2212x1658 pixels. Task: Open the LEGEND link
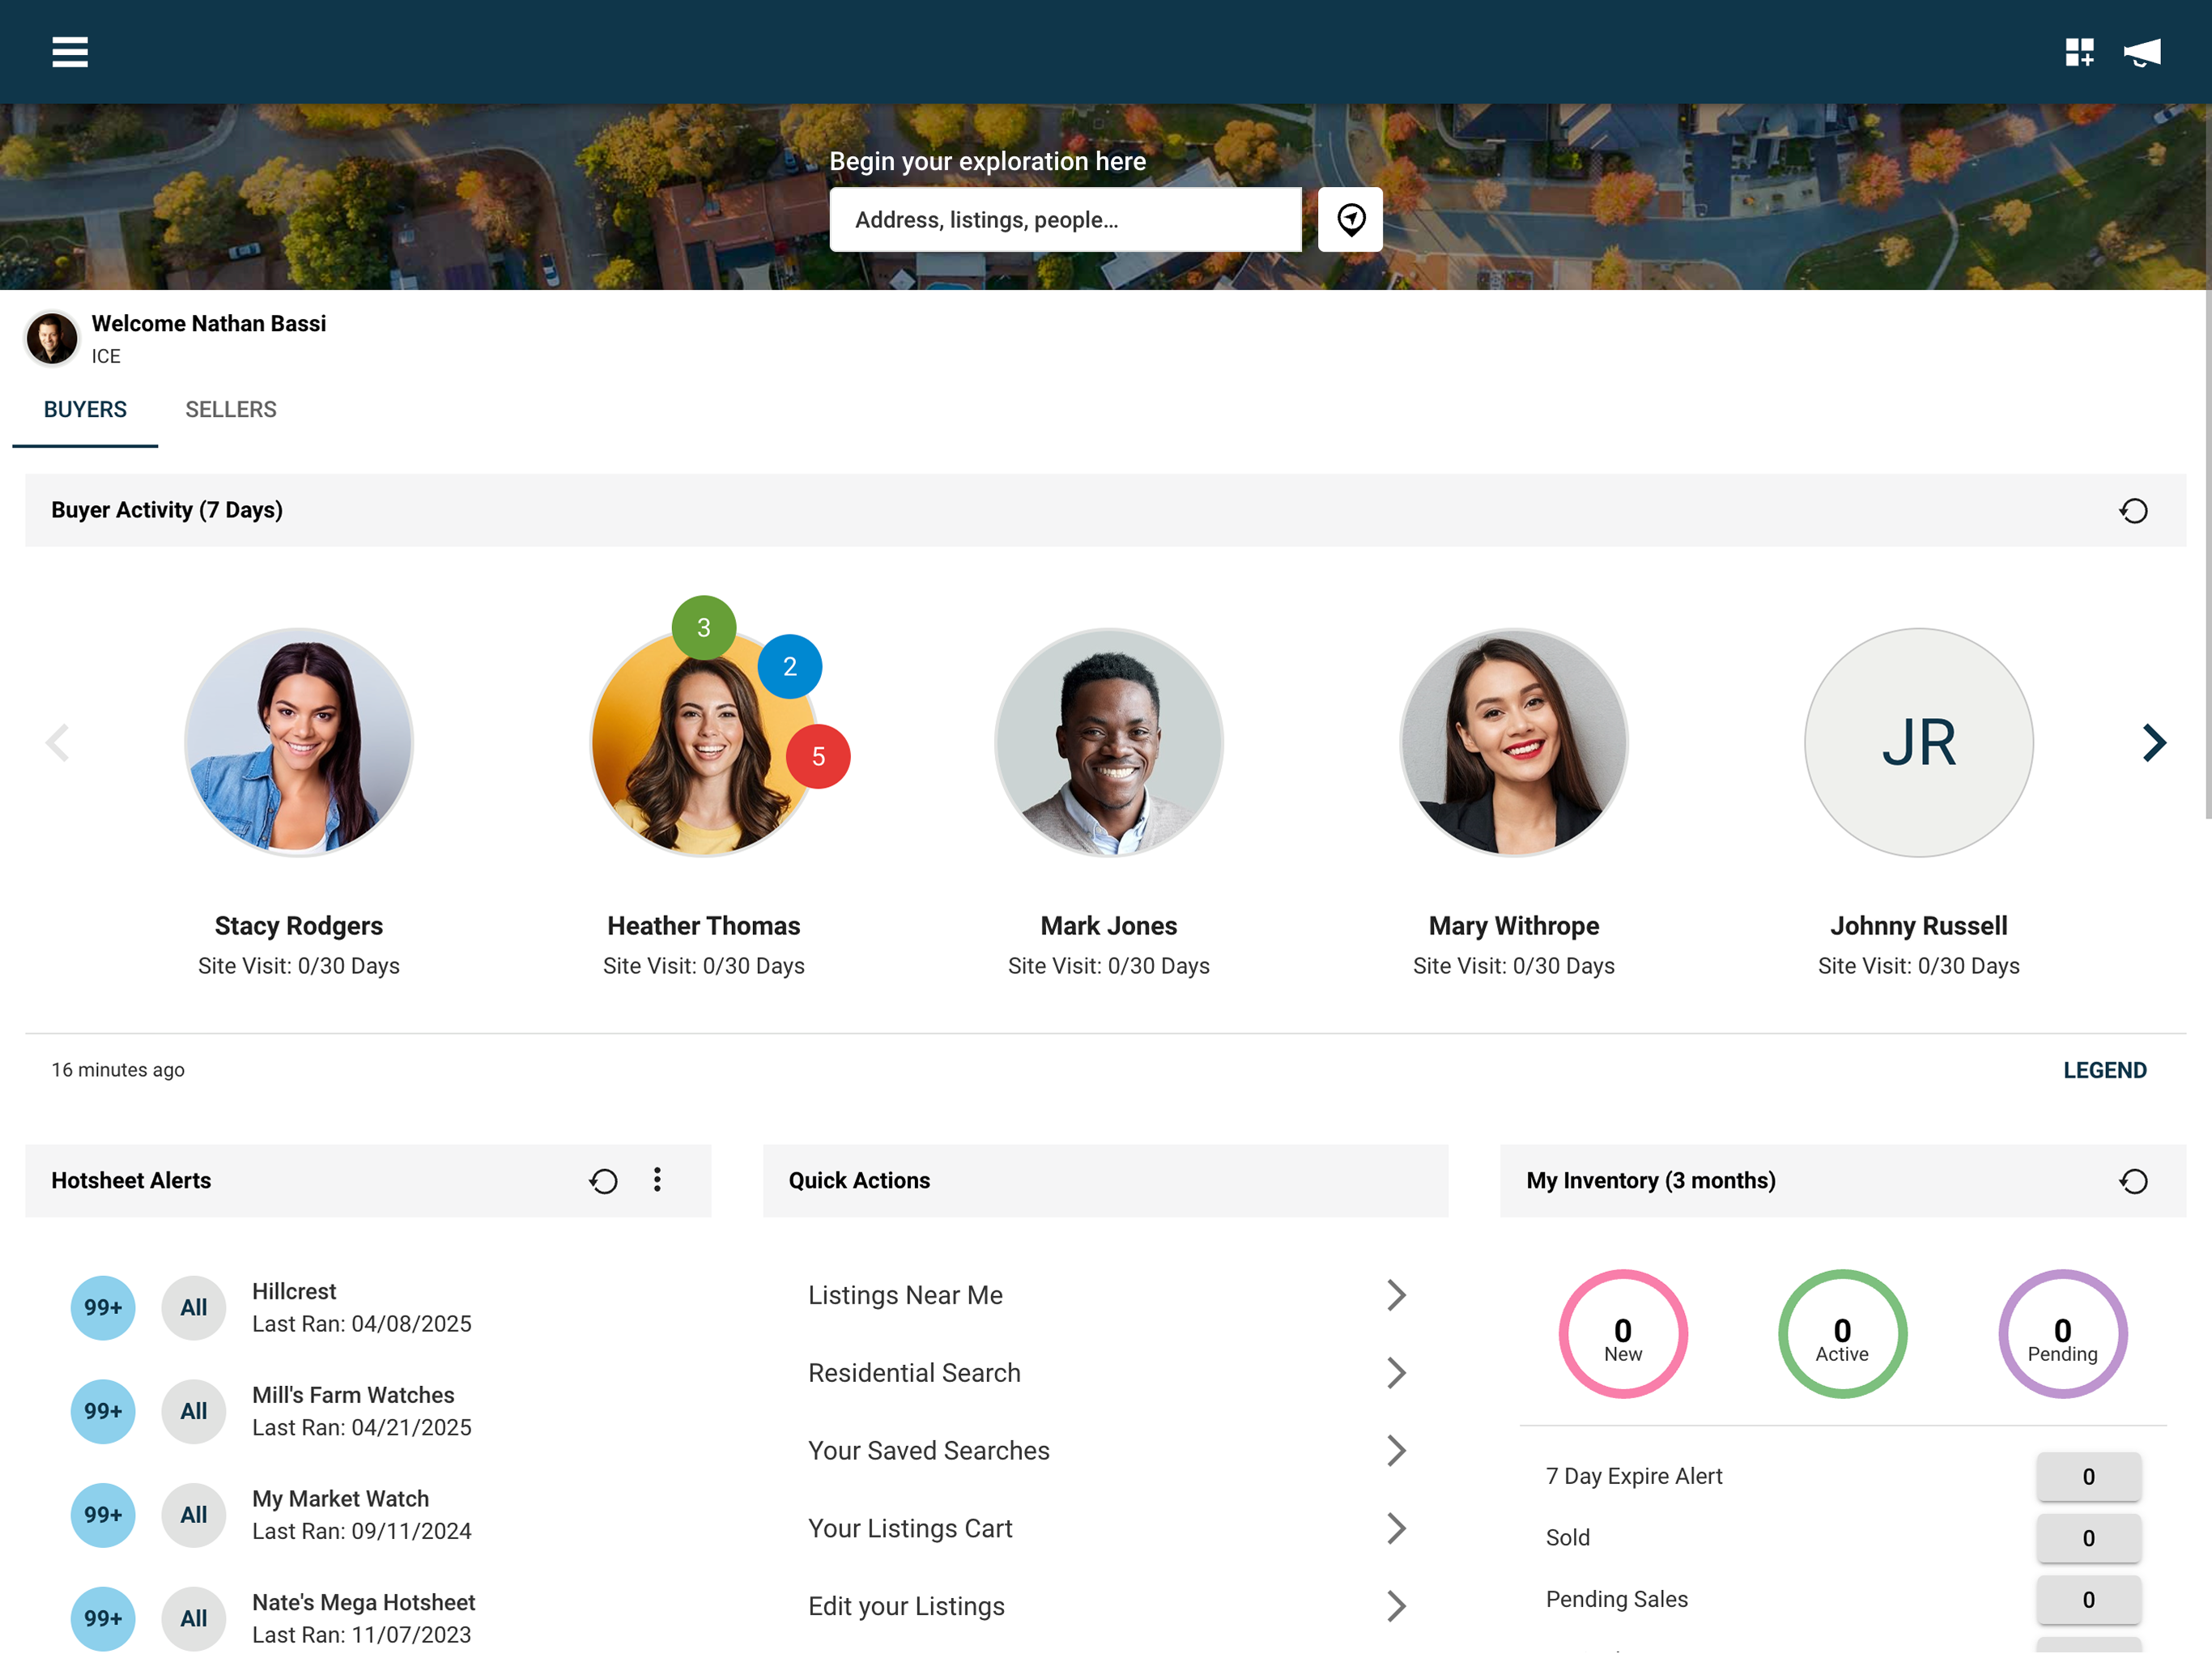click(2105, 1071)
